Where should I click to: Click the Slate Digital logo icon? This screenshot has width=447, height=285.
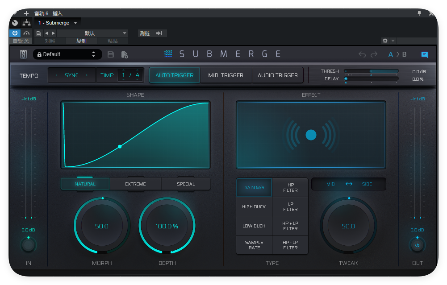click(x=23, y=54)
